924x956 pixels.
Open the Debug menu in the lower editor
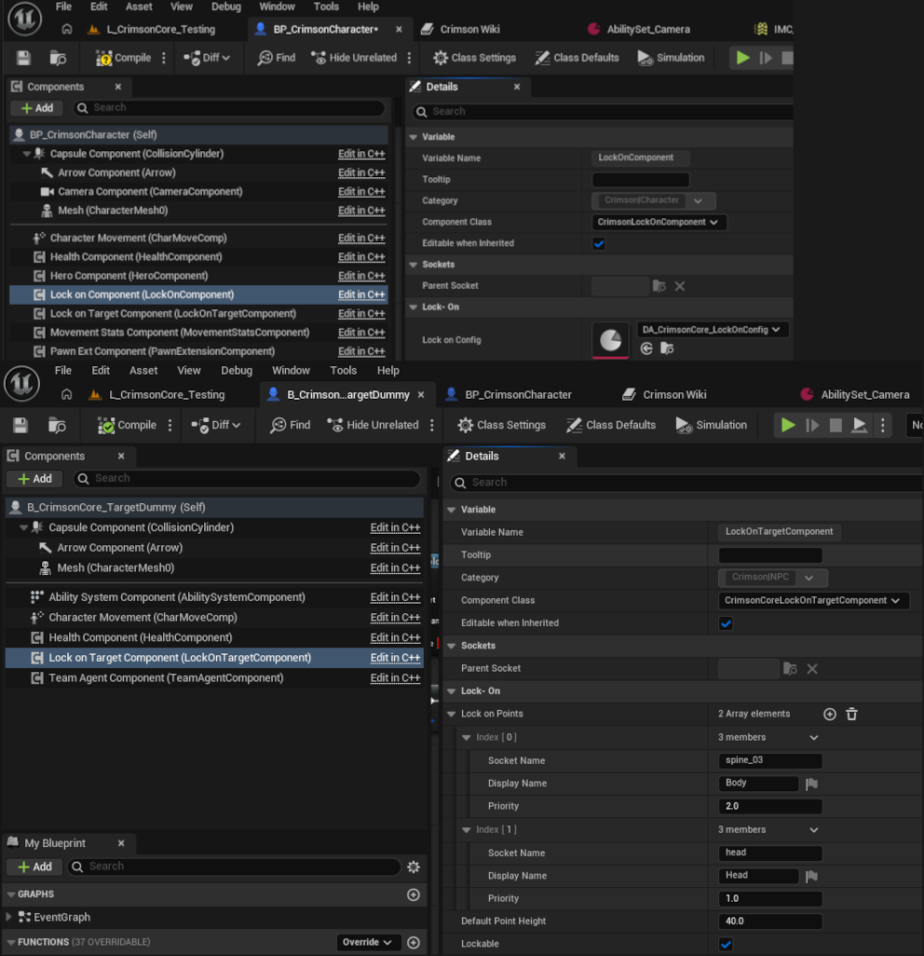coord(237,371)
